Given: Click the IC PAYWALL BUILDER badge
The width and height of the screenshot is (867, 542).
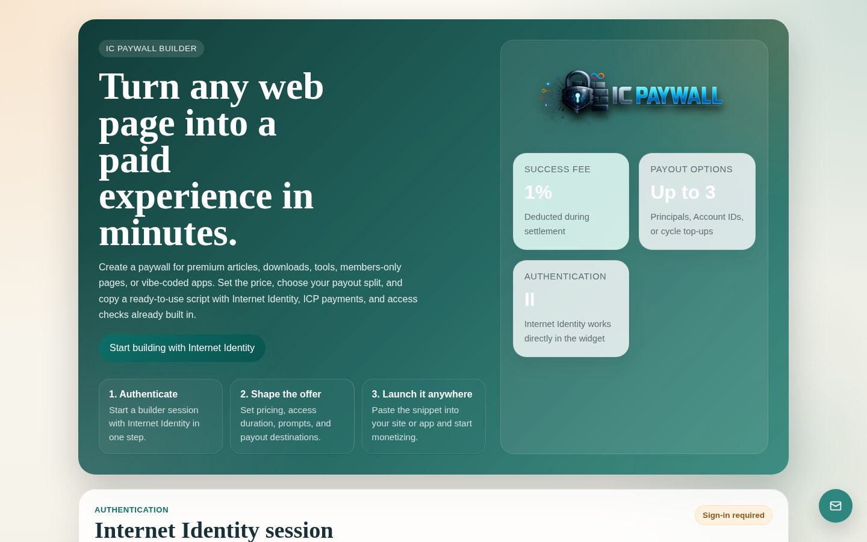Looking at the screenshot, I should (151, 49).
